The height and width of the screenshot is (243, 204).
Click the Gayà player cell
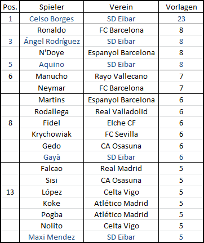coord(51,157)
